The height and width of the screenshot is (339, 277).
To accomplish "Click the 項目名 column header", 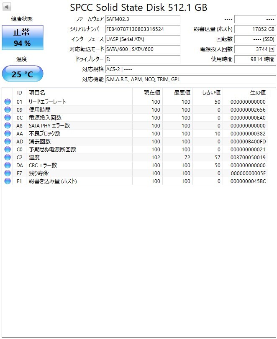I will tap(79, 93).
